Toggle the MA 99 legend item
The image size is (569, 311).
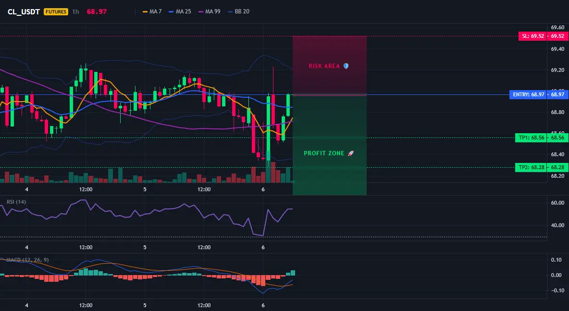[210, 12]
